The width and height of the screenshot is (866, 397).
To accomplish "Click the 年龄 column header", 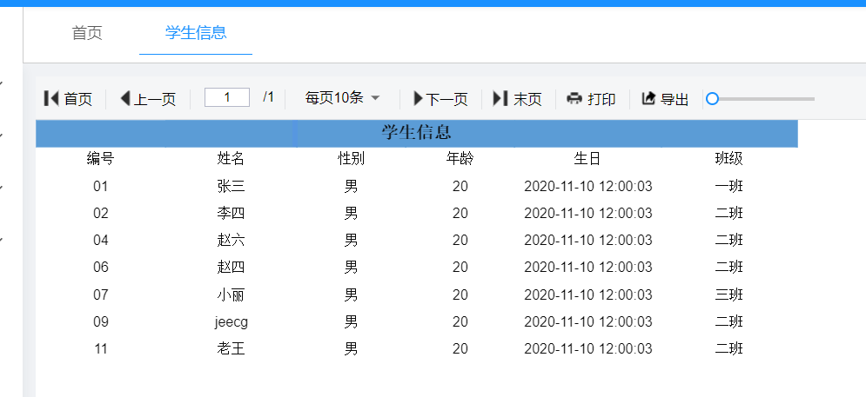I will coord(460,159).
